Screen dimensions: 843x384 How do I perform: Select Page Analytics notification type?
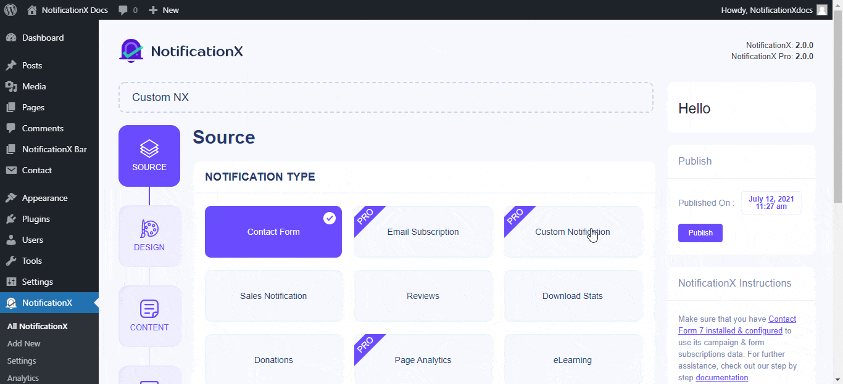pos(423,360)
